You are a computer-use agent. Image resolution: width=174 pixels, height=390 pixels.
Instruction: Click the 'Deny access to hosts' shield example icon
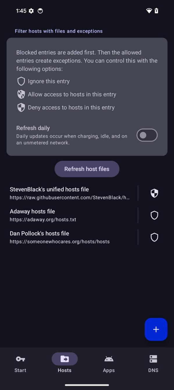click(21, 107)
